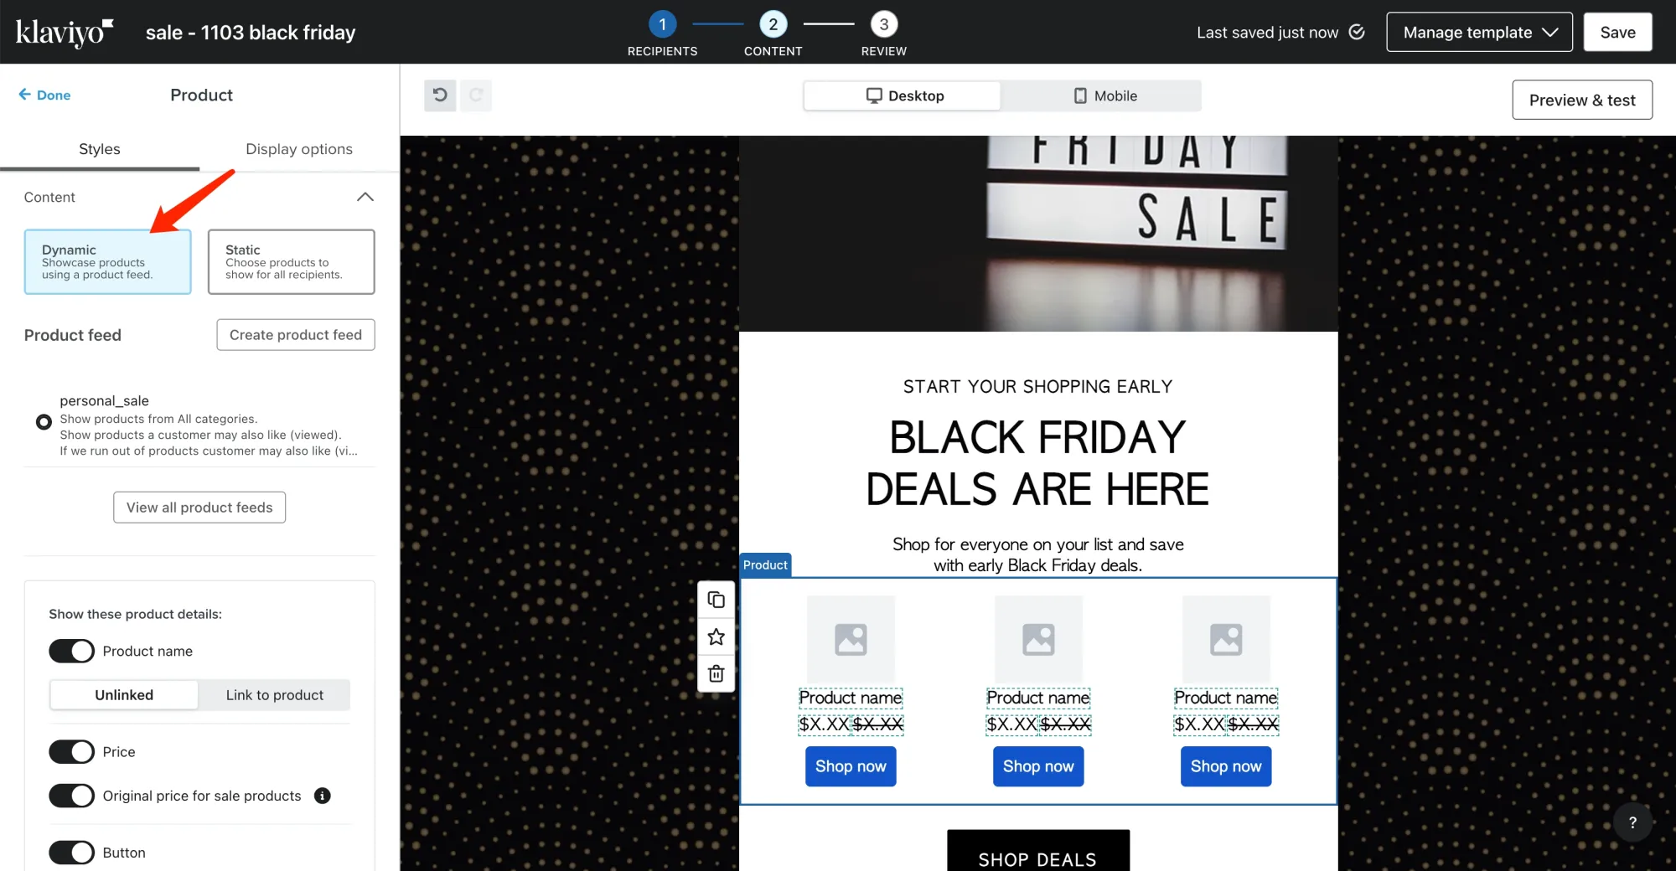1676x871 pixels.
Task: Go to step 3 Review
Action: (x=884, y=33)
